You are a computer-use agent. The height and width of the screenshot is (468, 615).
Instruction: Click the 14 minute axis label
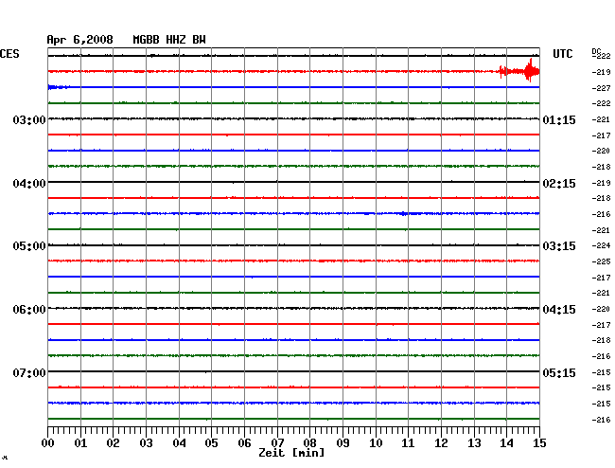506,442
